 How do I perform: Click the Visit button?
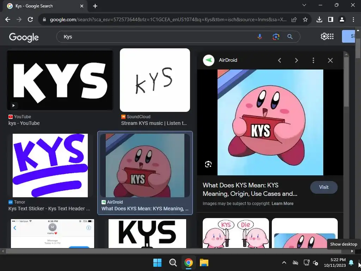324,187
